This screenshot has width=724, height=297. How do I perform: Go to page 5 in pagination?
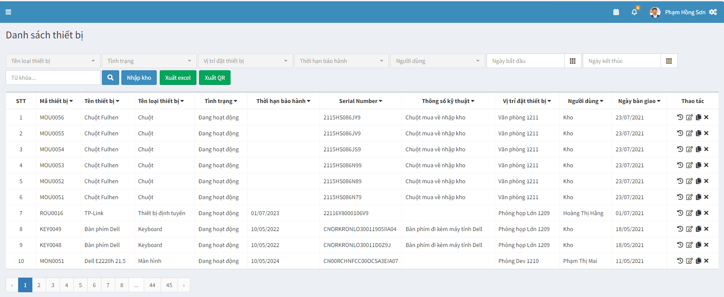[80, 285]
